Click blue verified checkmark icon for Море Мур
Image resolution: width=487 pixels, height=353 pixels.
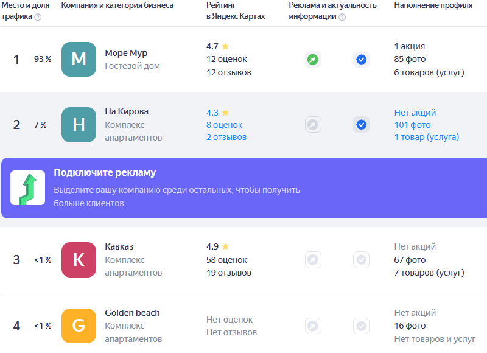click(361, 59)
